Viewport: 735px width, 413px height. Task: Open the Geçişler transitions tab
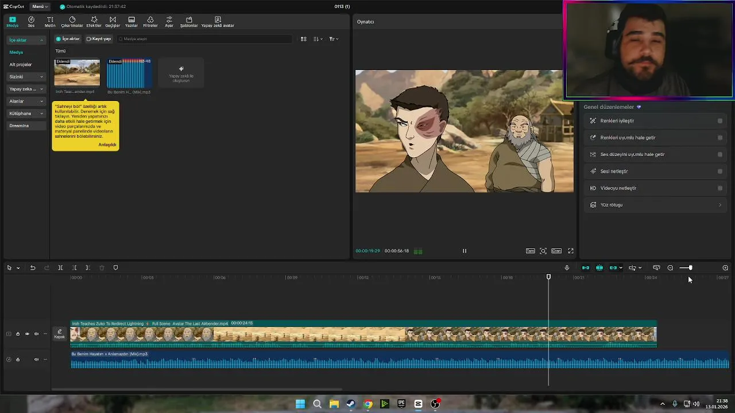pyautogui.click(x=113, y=22)
